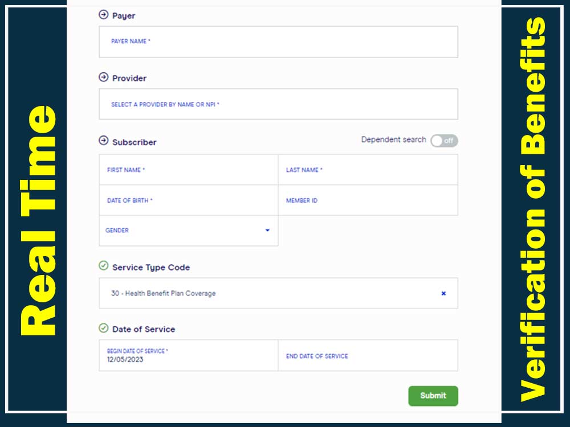Viewport: 570px width, 427px height.
Task: Click the End Date of Service field
Action: (368, 355)
